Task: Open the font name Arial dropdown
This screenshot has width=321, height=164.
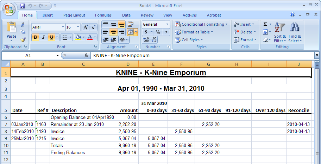Action: coord(63,27)
